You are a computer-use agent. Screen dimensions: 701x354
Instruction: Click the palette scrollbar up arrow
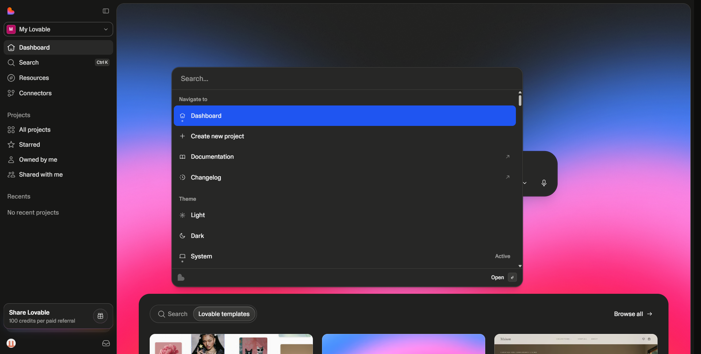point(520,92)
